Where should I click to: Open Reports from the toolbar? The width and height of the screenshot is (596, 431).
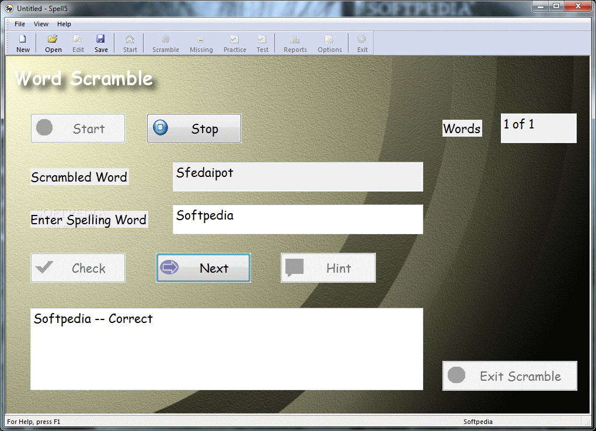295,43
